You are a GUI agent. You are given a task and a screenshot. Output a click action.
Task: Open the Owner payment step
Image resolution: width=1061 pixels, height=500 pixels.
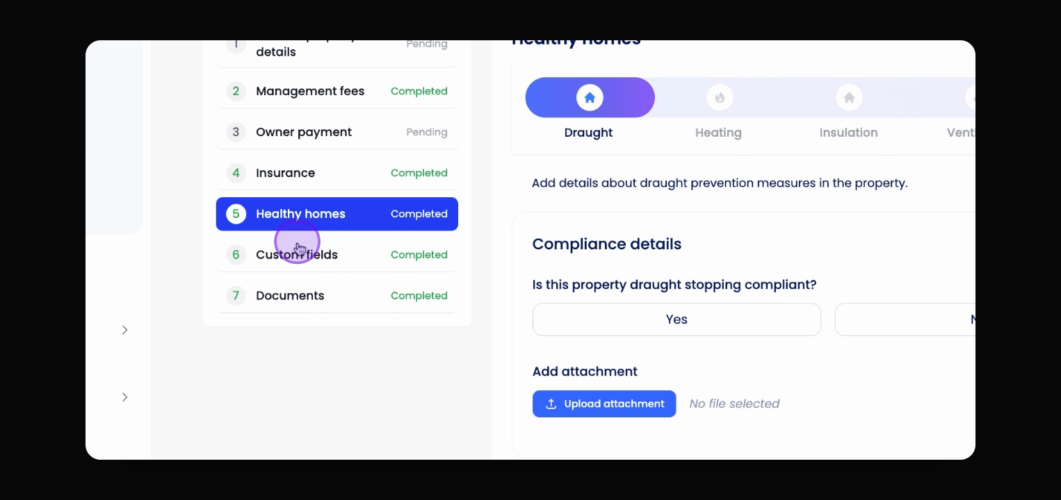pos(337,132)
